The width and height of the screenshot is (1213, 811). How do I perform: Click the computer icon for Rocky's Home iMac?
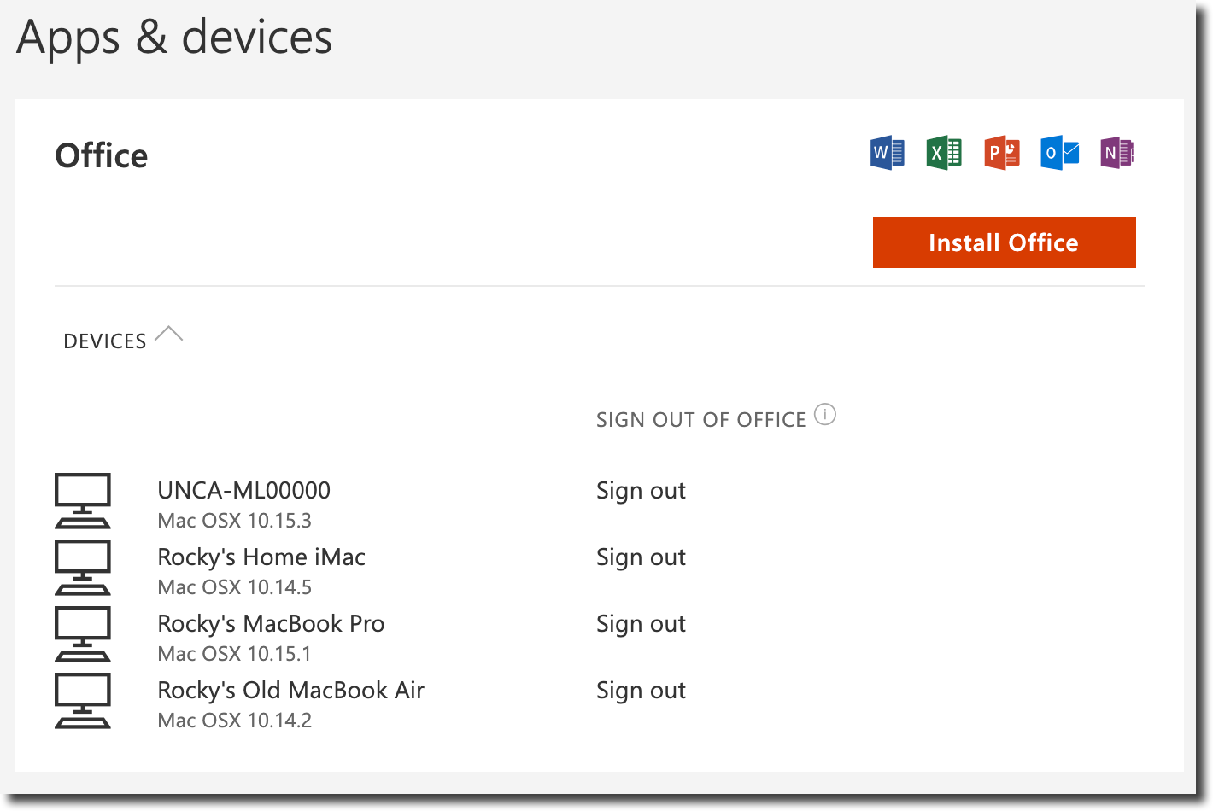(83, 568)
